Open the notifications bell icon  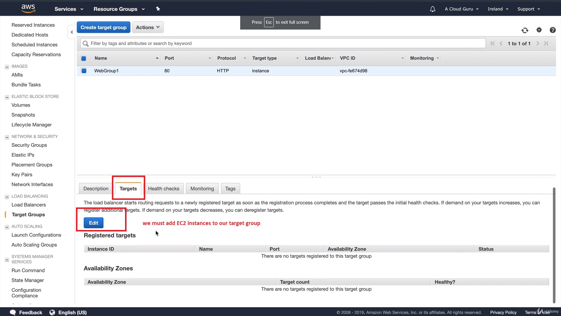pyautogui.click(x=432, y=9)
